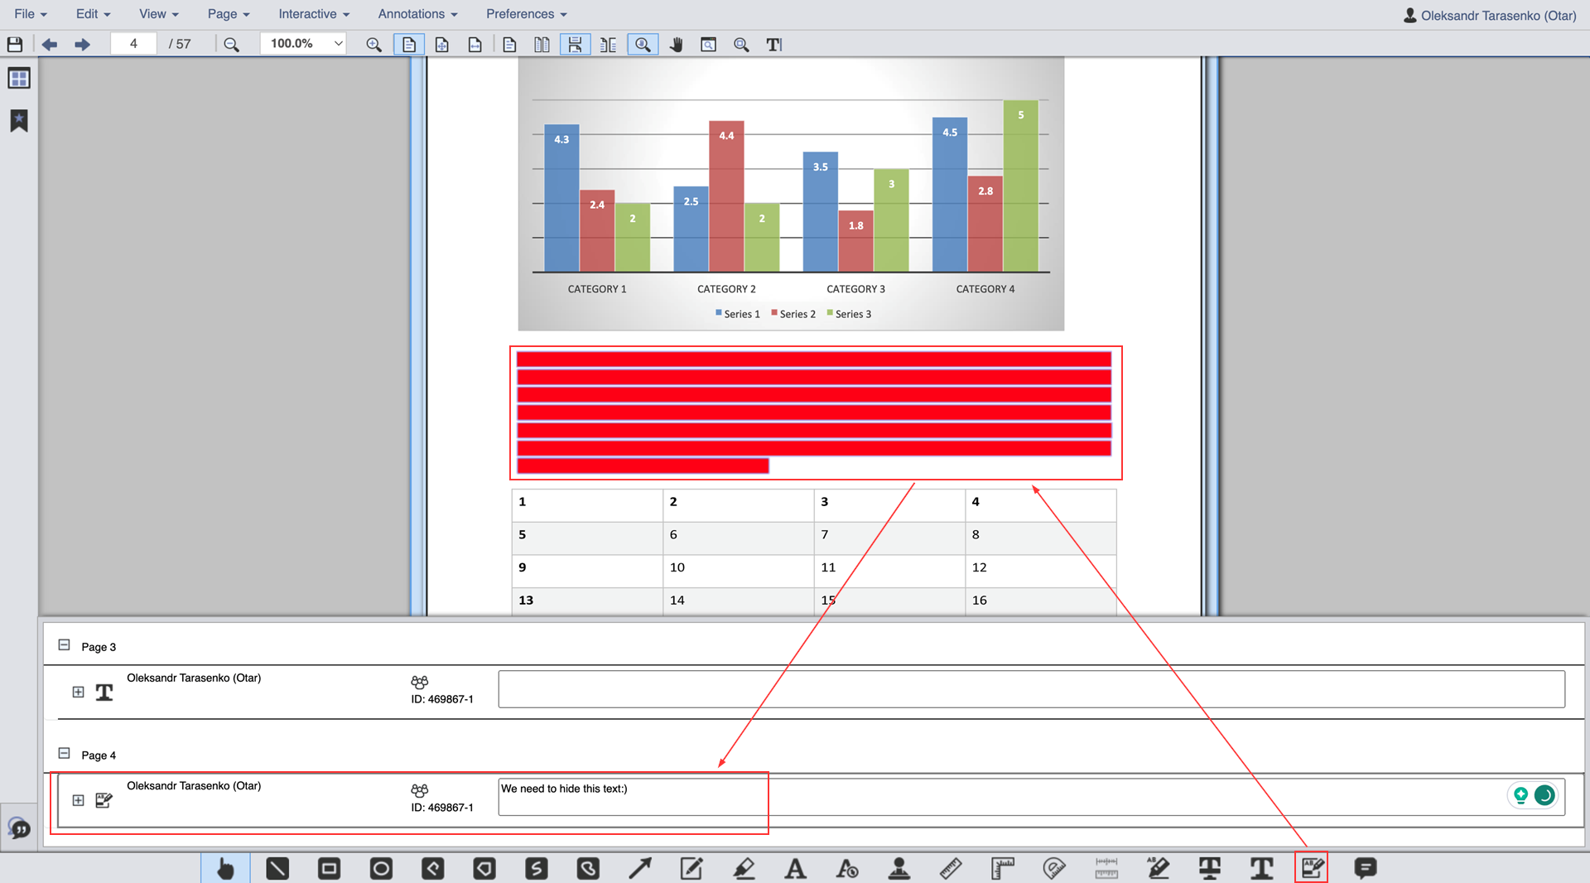Click the page number input field
The height and width of the screenshot is (883, 1590).
tap(133, 44)
